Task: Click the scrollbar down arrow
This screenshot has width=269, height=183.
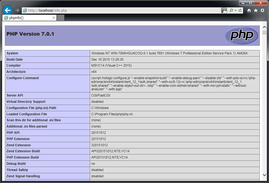Action: (264, 175)
